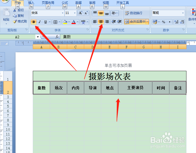The width and height of the screenshot is (196, 153).
Task: Decrease decimal places icon
Action: [182, 22]
